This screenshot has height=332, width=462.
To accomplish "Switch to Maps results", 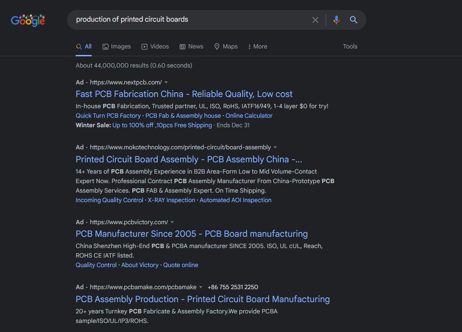I will coord(226,47).
